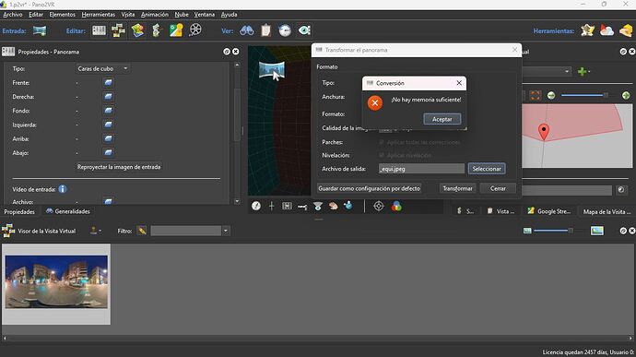Click the crosshair plus icon in viewer toolbar

(x=271, y=206)
